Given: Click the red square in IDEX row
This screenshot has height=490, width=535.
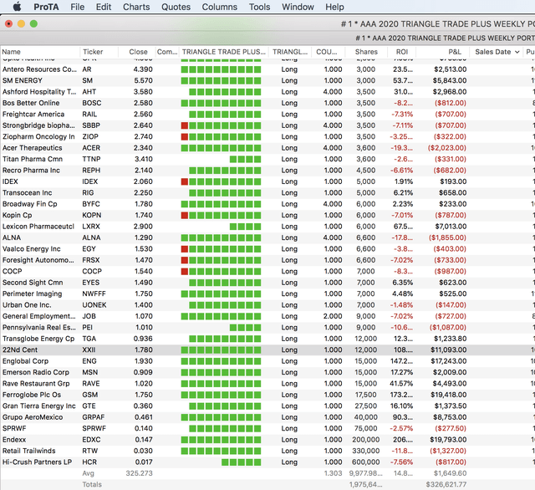Looking at the screenshot, I should [x=185, y=181].
